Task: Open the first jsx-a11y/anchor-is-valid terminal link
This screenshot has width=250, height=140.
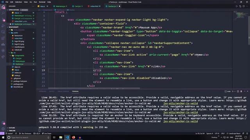Action: coord(180,103)
